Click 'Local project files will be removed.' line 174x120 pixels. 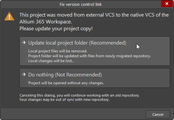point(58,51)
